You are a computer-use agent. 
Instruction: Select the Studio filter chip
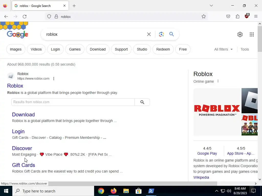[142, 49]
